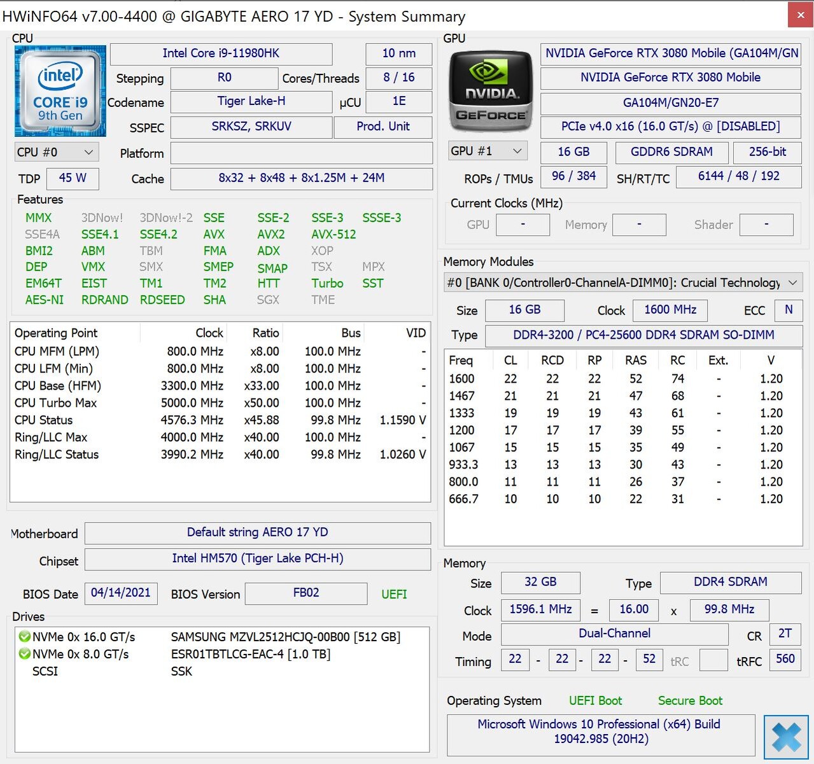Select the 1600 frequency timing row

pyautogui.click(x=622, y=379)
